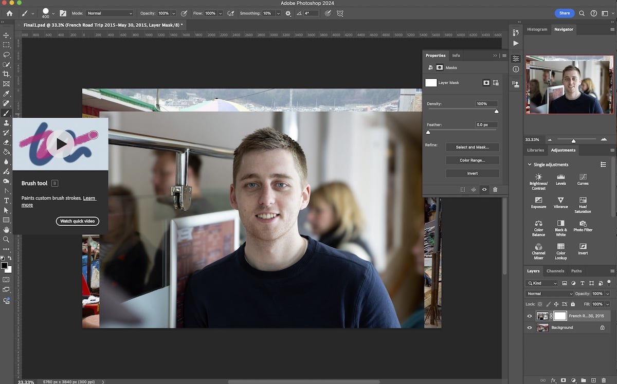Viewport: 617px width, 384px height.
Task: Open the layer Kind filter dropdown
Action: coord(541,283)
